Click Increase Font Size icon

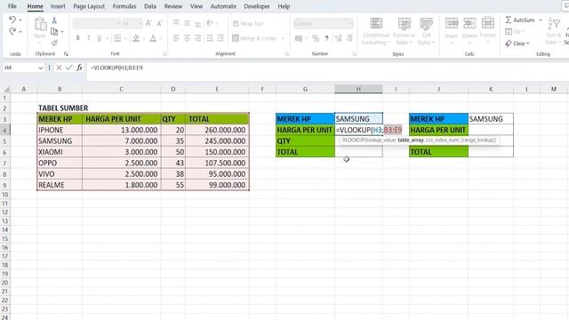(148, 24)
